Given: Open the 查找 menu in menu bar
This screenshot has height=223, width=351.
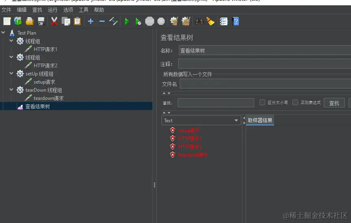Looking at the screenshot, I should [x=37, y=10].
